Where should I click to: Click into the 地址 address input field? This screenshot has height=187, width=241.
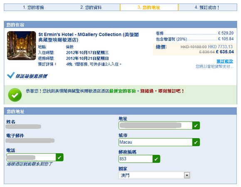pos(155,125)
